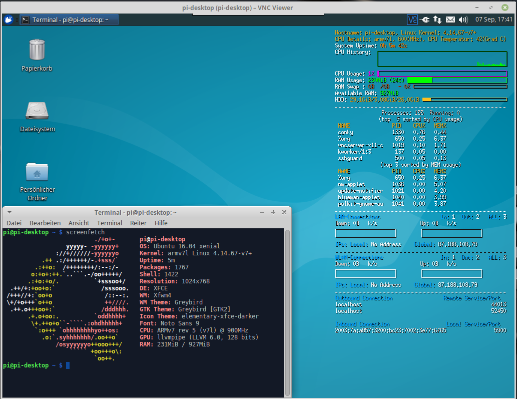Open the Xfce applications menu mouse icon
The width and height of the screenshot is (517, 399).
9,20
